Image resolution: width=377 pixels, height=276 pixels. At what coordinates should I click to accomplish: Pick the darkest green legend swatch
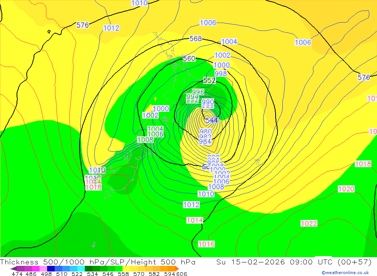(x=89, y=268)
